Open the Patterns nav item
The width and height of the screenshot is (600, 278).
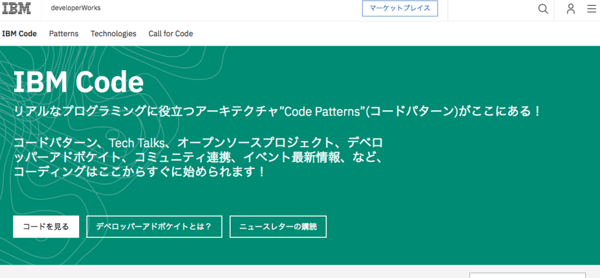64,33
